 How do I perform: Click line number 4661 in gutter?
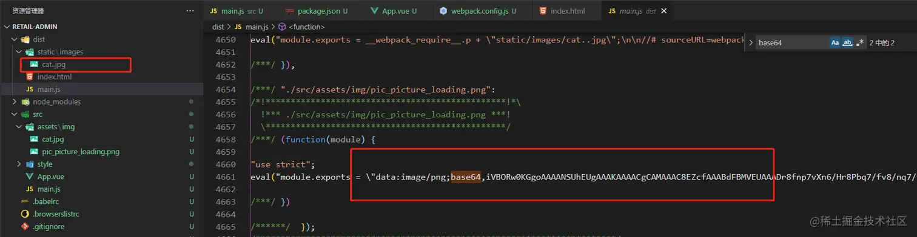coord(226,177)
